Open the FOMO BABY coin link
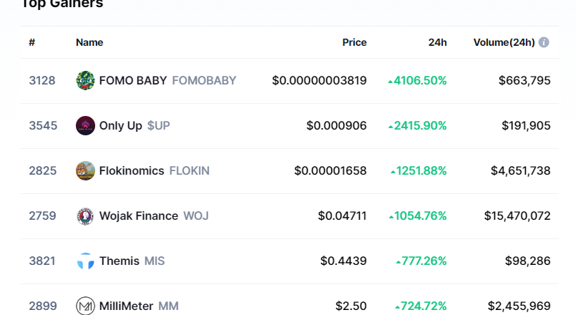 [132, 81]
